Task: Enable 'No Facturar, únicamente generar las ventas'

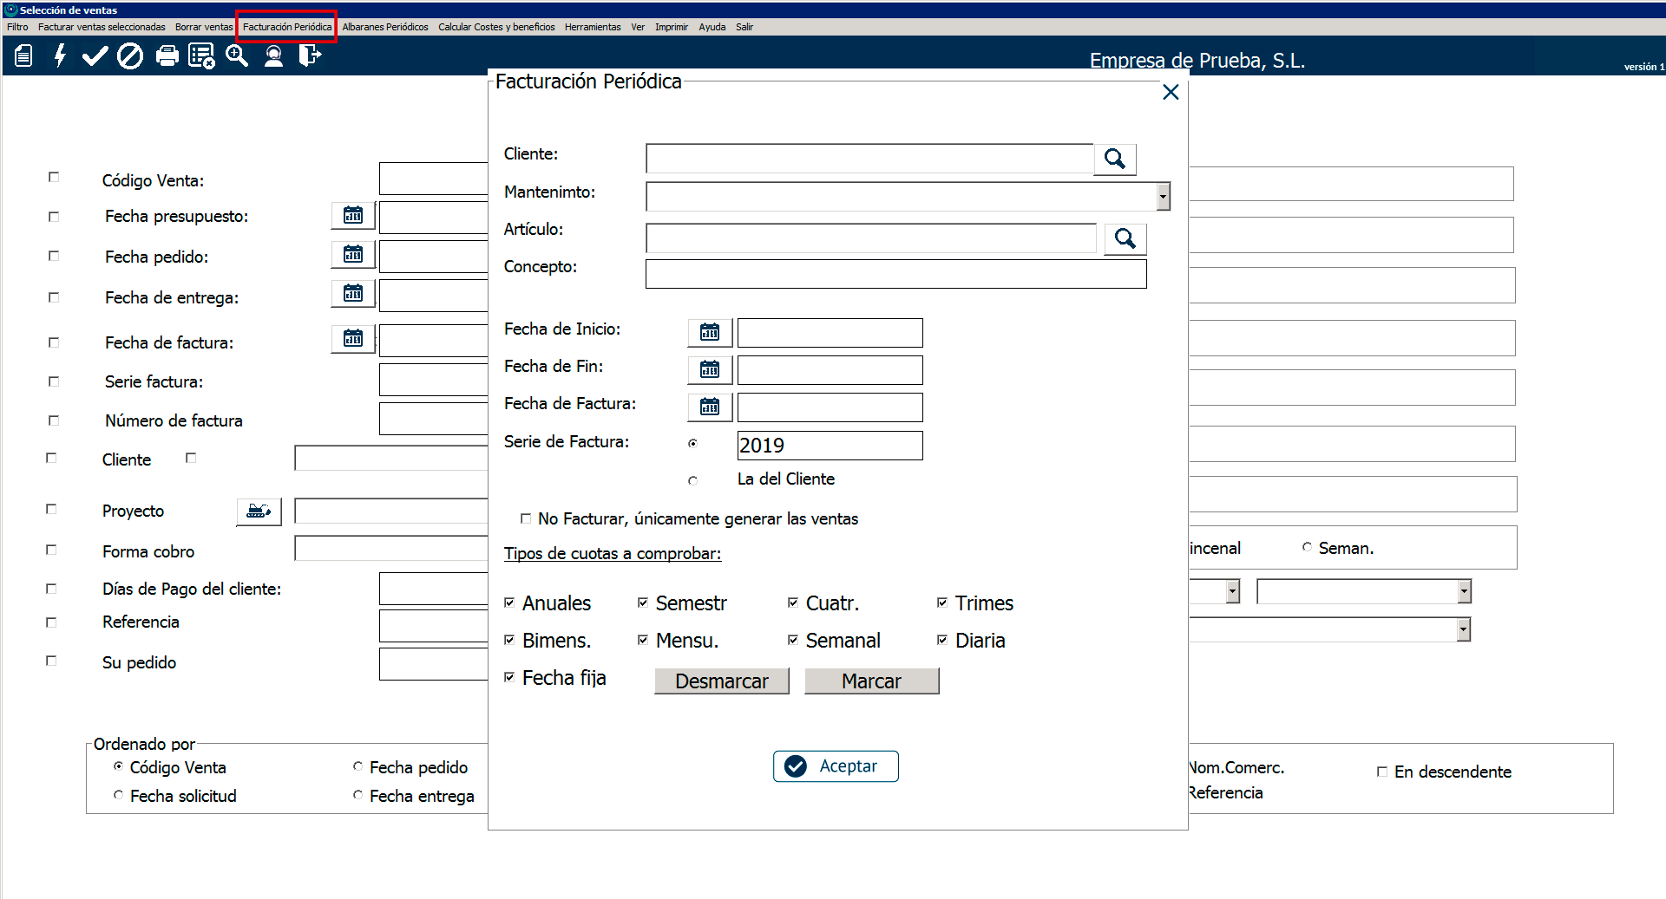Action: click(525, 518)
